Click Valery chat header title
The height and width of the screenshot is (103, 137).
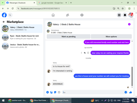pyautogui.click(x=67, y=24)
